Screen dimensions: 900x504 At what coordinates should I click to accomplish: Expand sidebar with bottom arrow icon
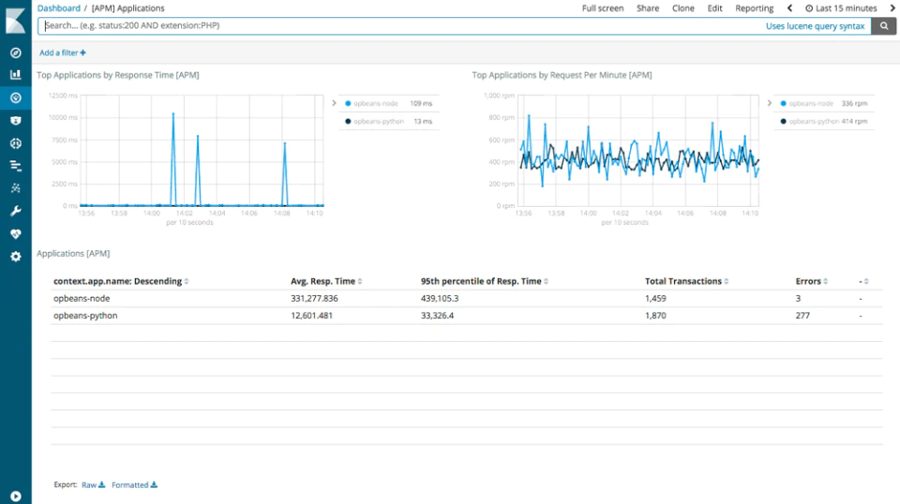pyautogui.click(x=16, y=496)
